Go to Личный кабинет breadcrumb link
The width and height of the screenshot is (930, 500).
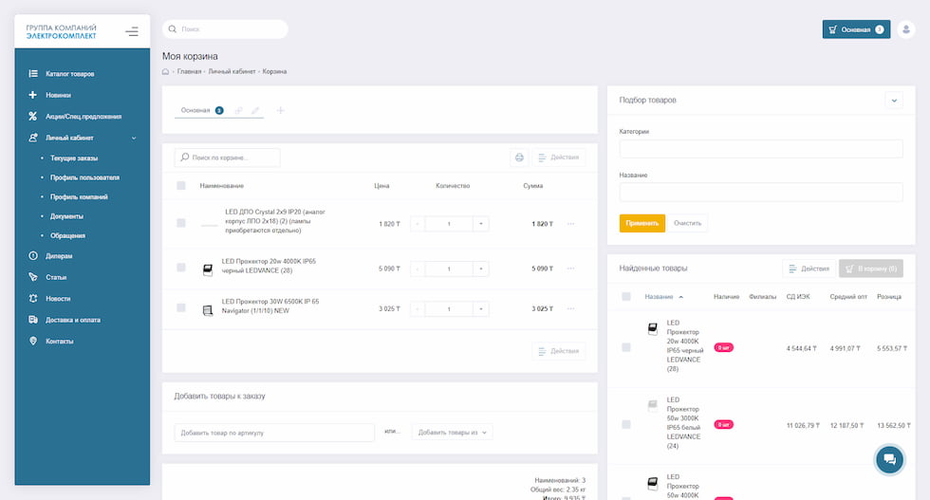(232, 71)
